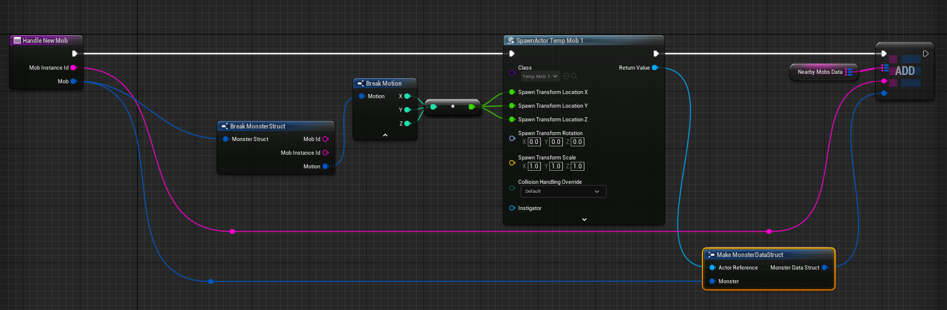Viewport: 947px width, 310px height.
Task: Select the Break MonsterStruct node title
Action: (x=258, y=126)
